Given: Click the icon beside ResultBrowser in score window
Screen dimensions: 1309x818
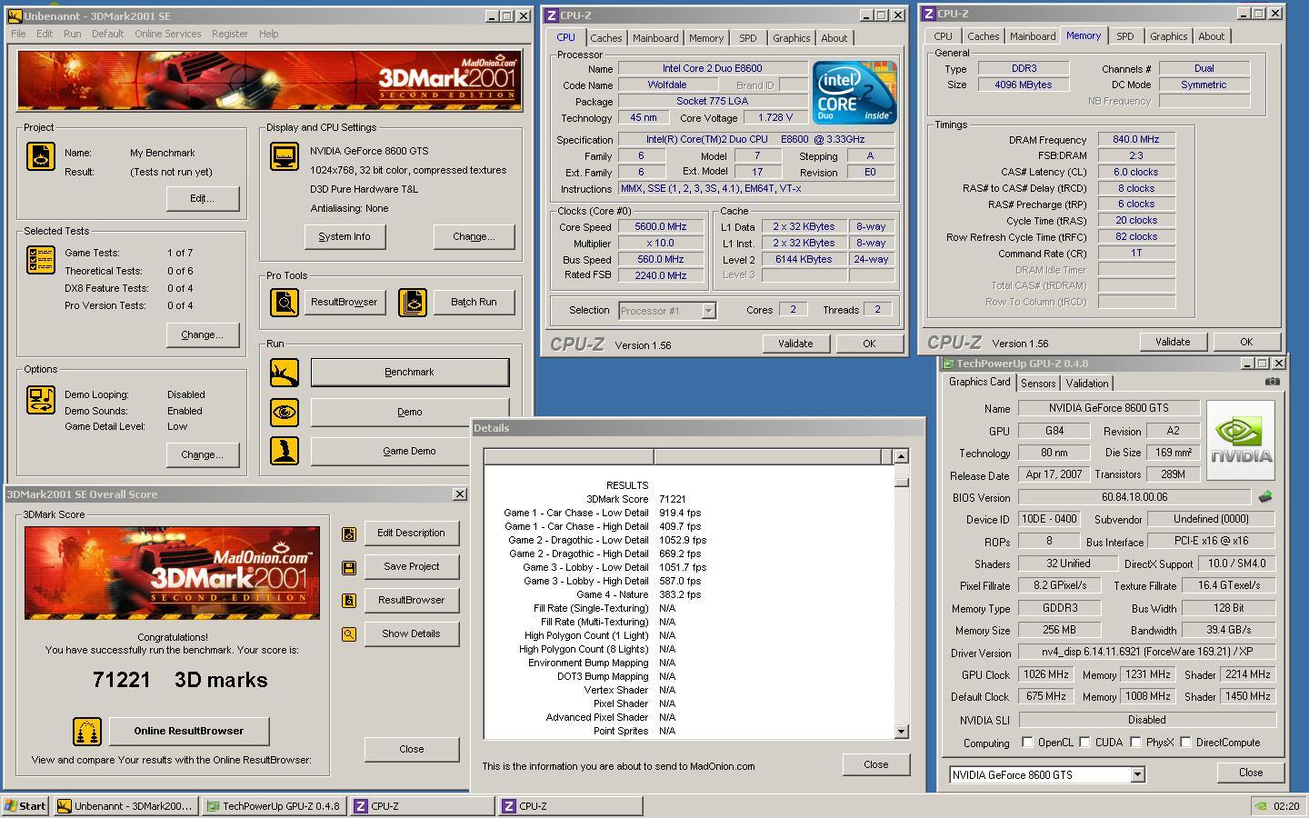Looking at the screenshot, I should (x=349, y=601).
